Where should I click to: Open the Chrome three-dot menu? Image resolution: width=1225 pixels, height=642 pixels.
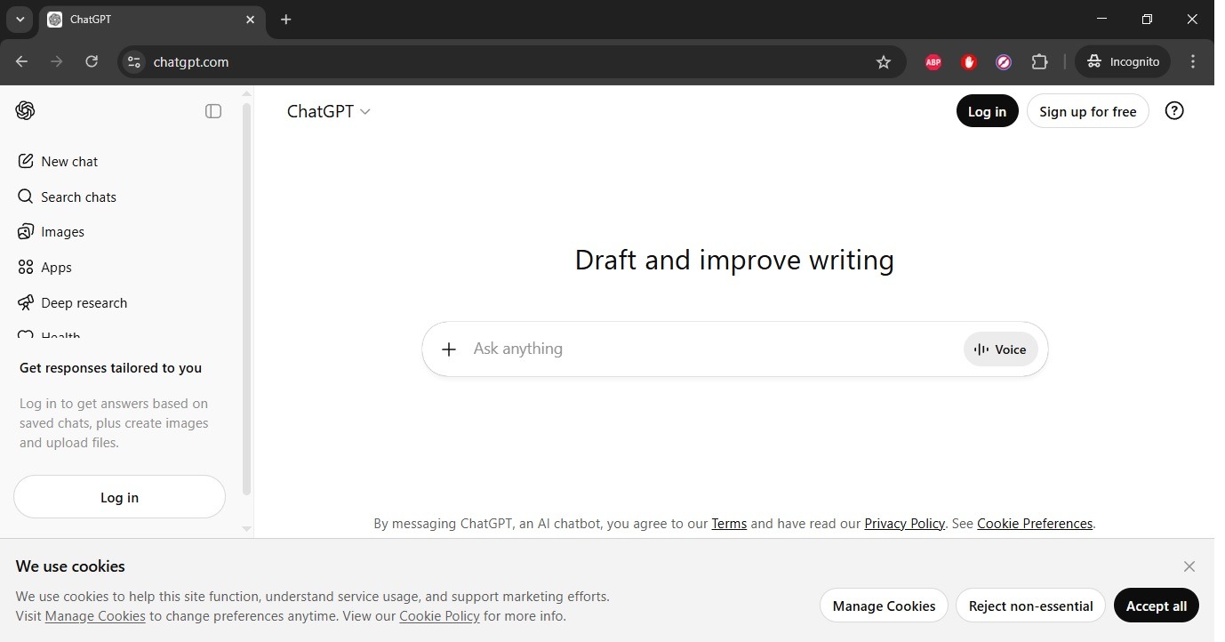(1193, 61)
